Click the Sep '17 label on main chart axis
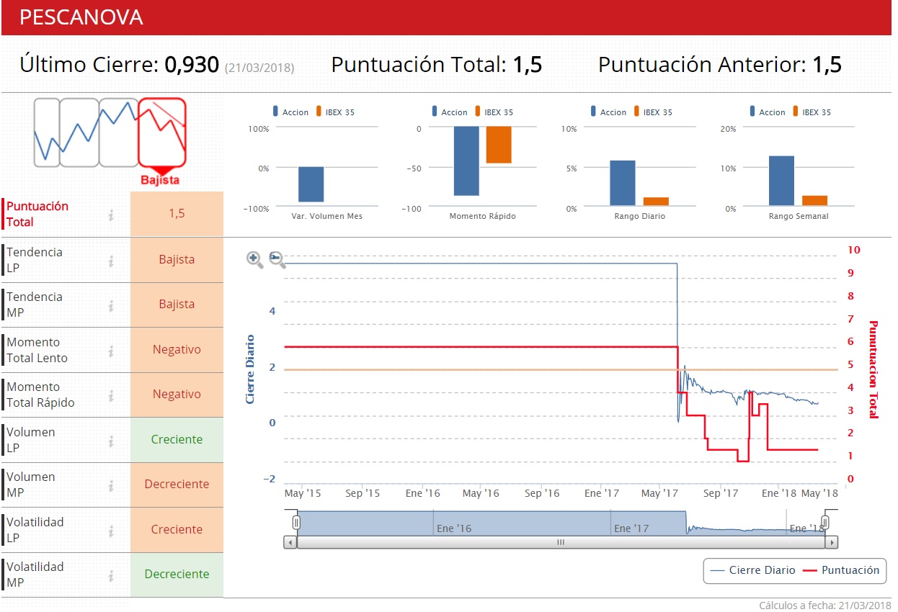 coord(721,493)
